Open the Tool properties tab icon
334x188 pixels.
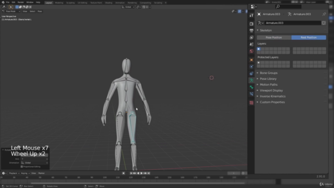tap(252, 15)
